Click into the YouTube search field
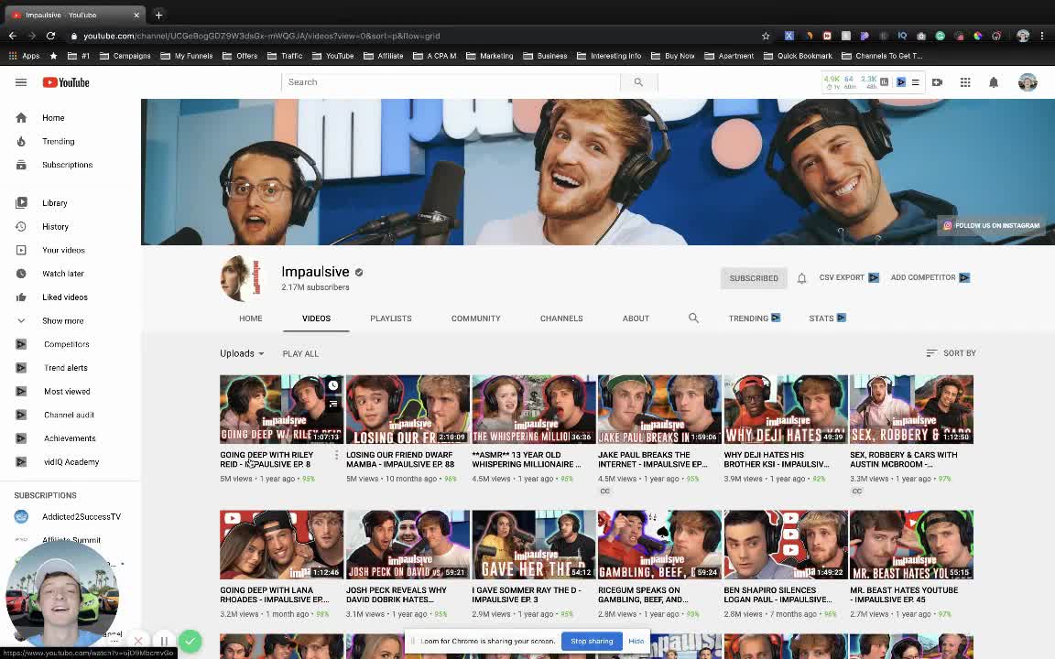1055x659 pixels. [x=451, y=82]
